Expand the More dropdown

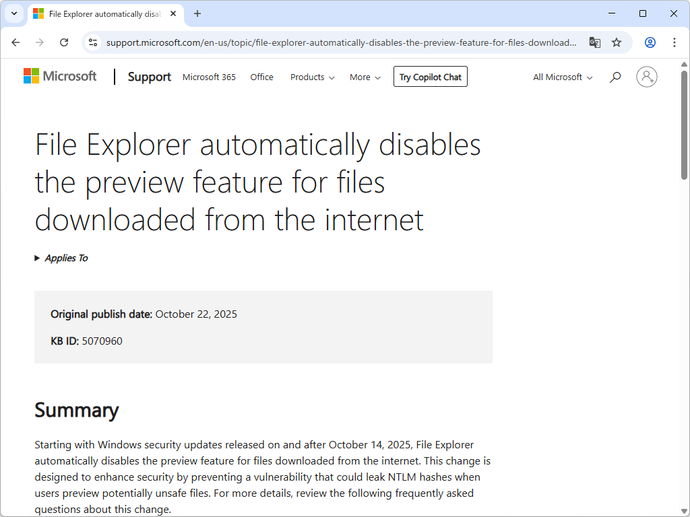[365, 77]
